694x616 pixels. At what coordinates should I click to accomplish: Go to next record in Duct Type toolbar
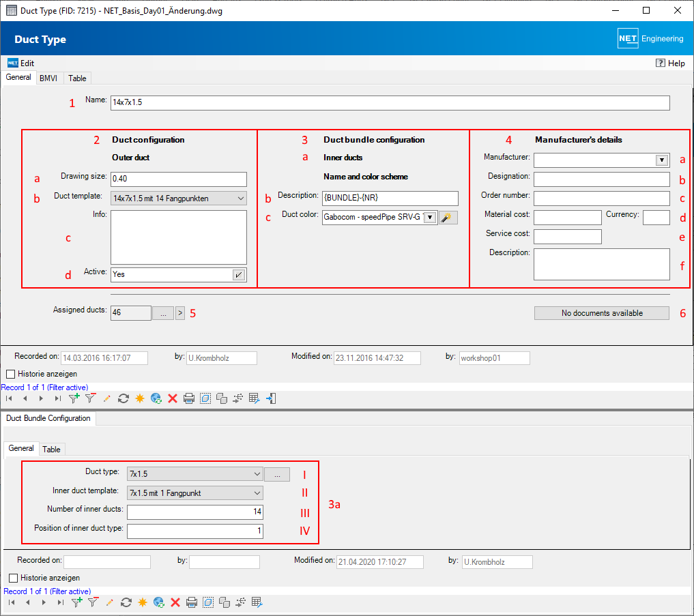[x=41, y=398]
